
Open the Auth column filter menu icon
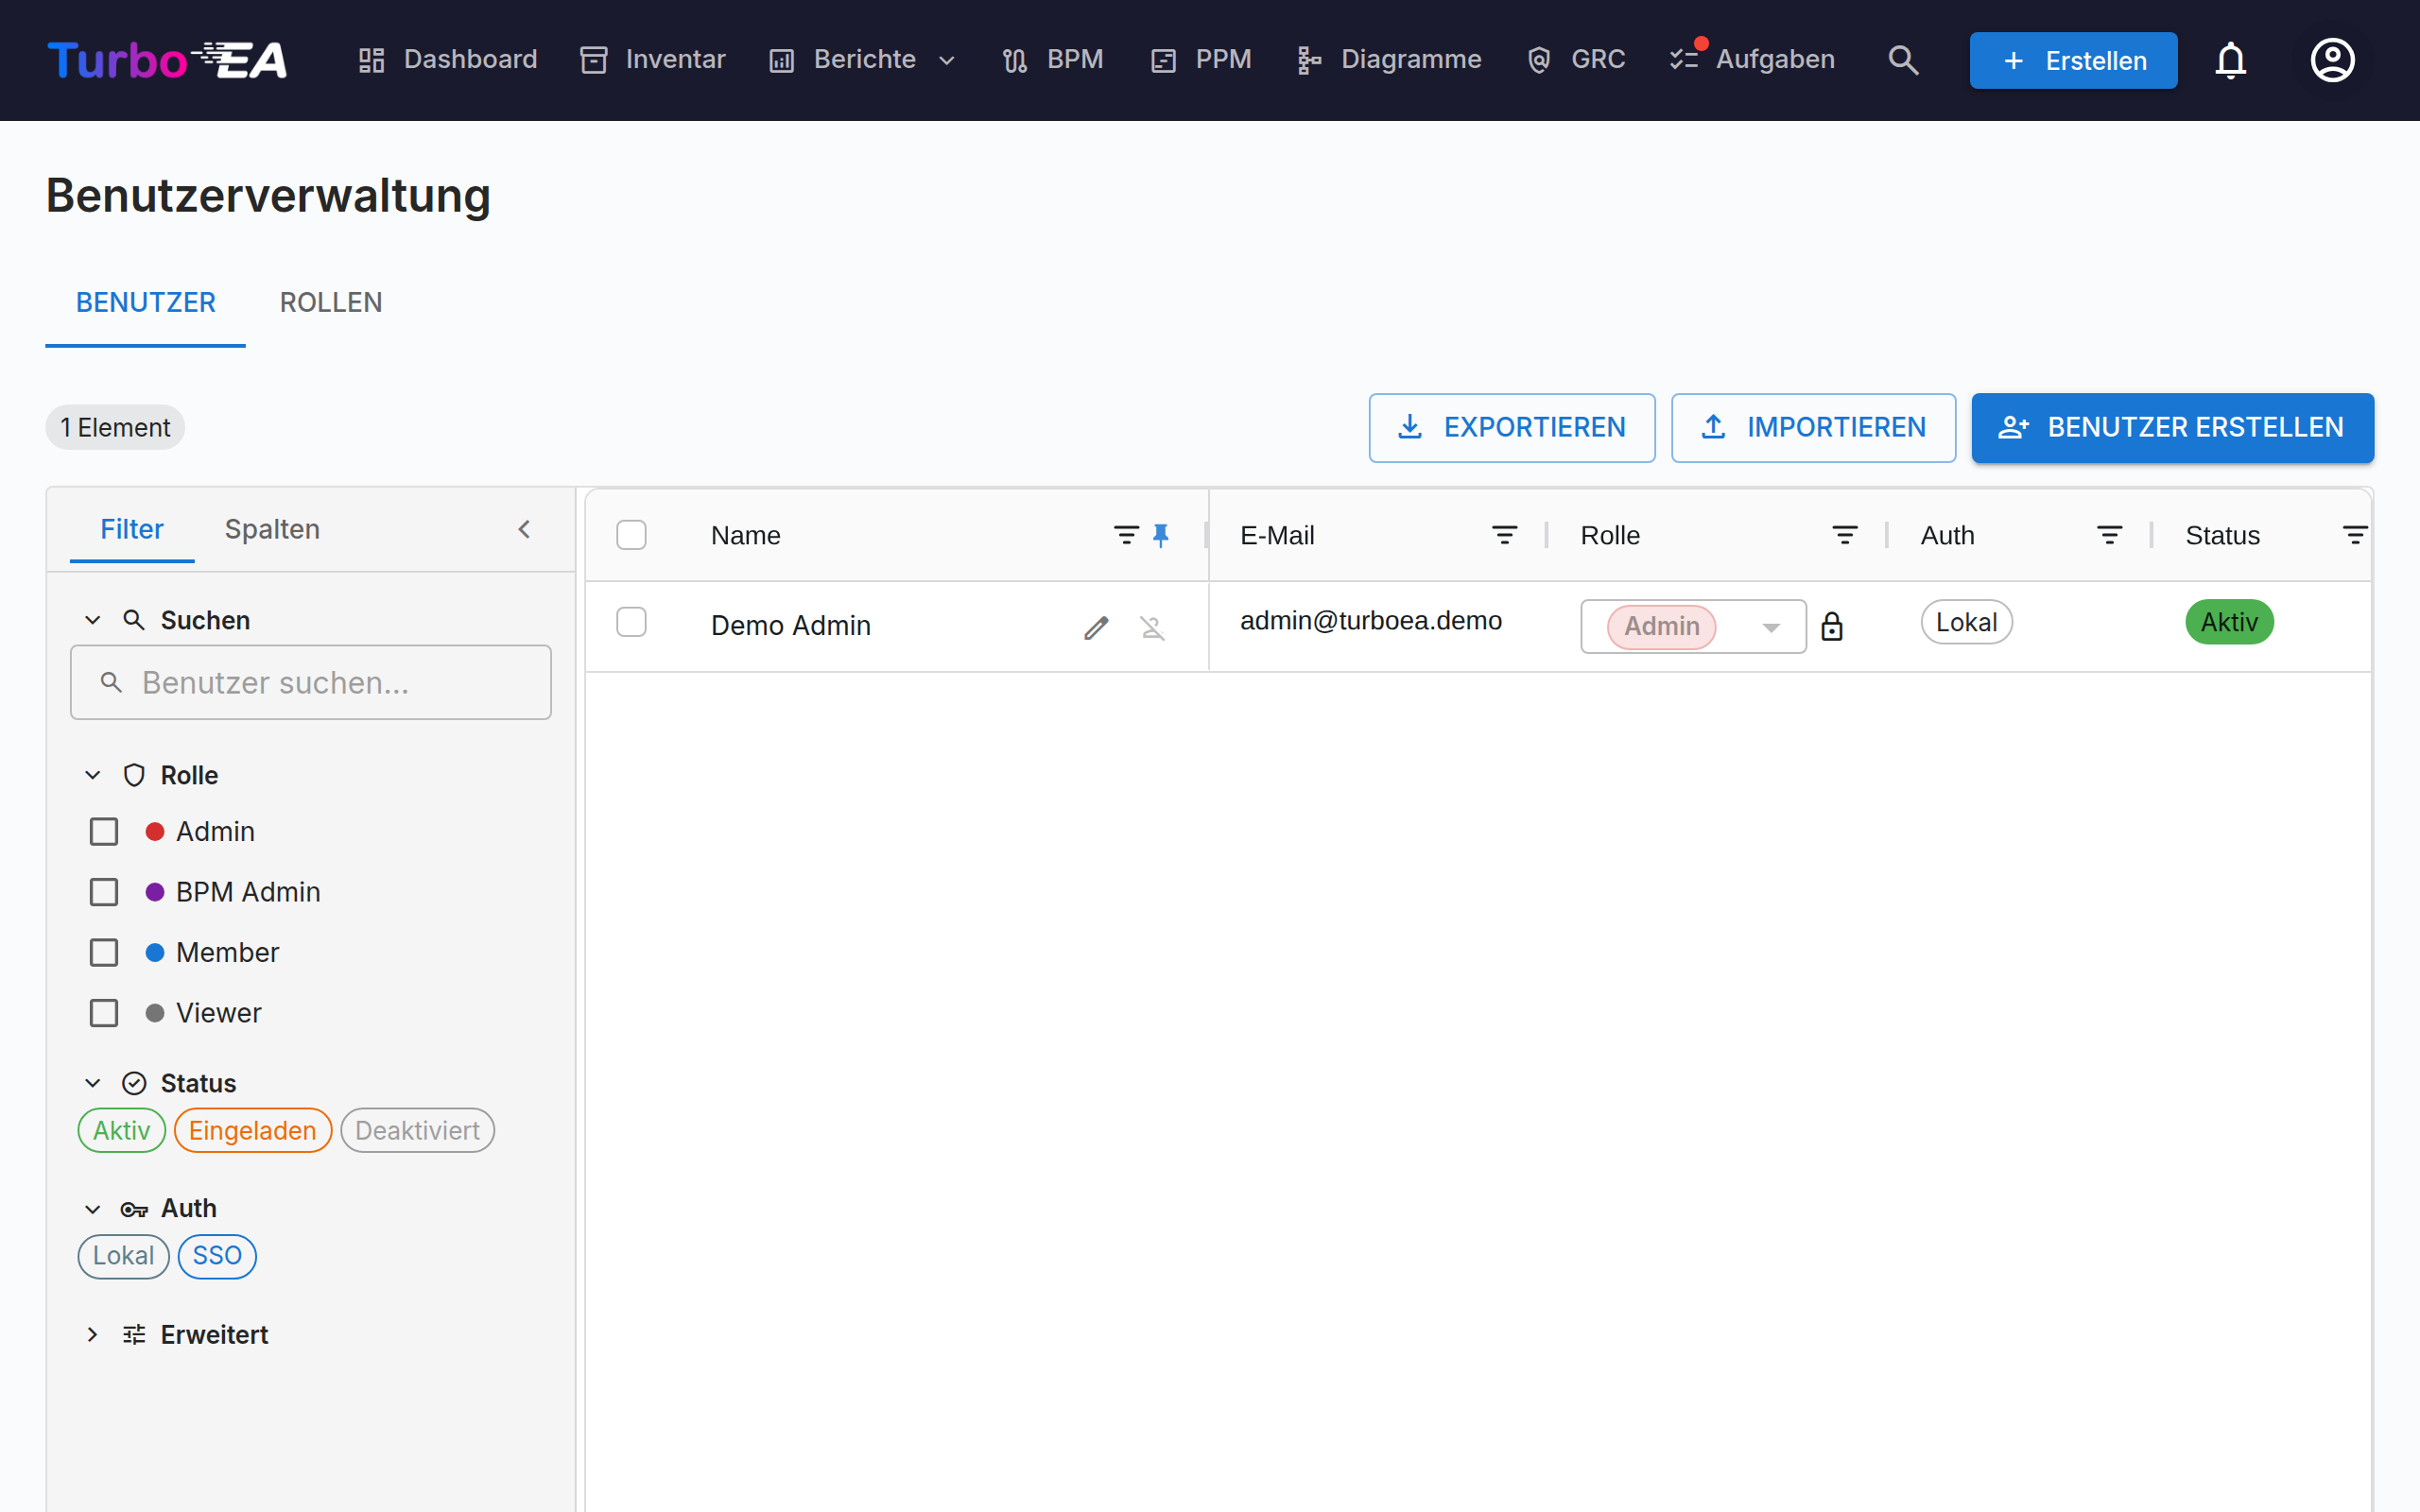2110,536
